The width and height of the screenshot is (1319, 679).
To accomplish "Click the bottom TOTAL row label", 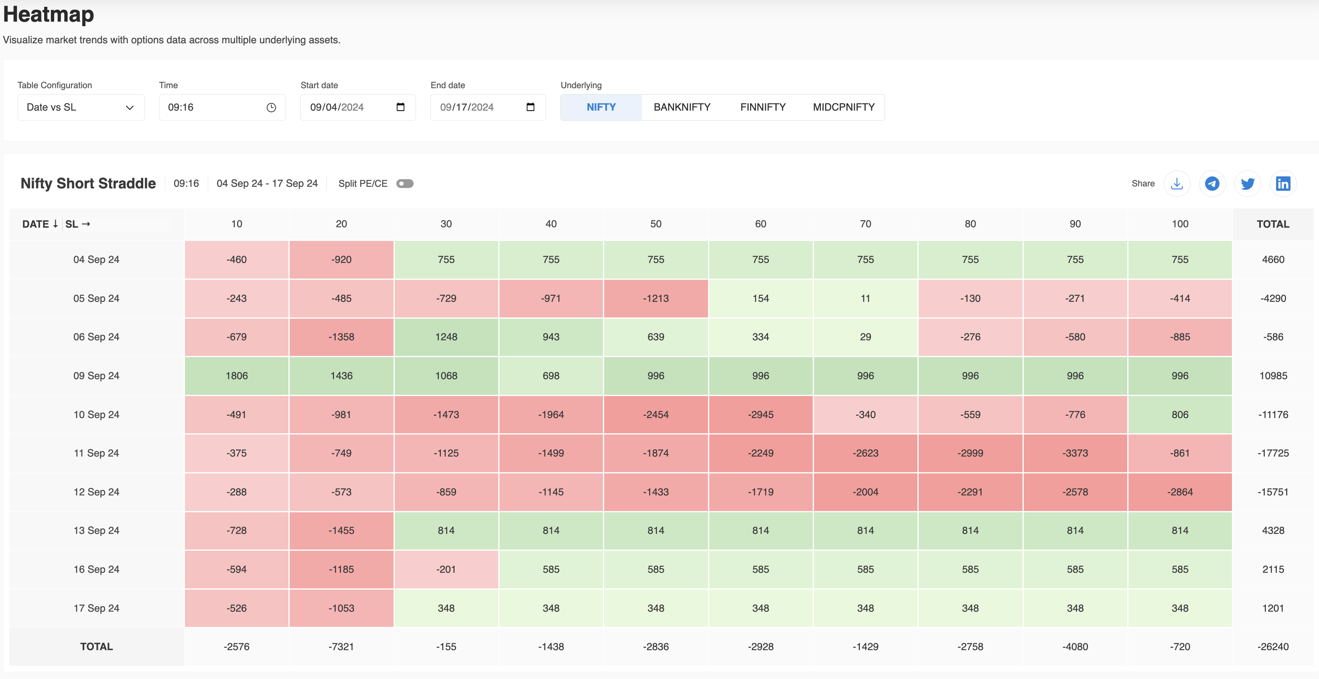I will pyautogui.click(x=96, y=647).
